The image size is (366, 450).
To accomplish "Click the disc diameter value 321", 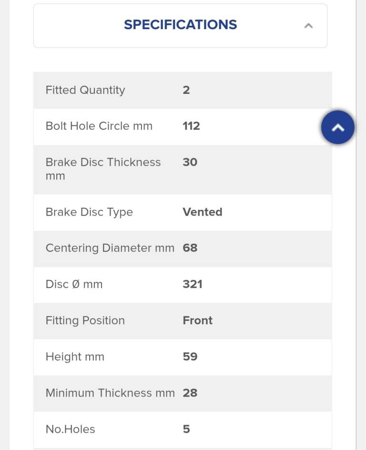I will (x=193, y=285).
